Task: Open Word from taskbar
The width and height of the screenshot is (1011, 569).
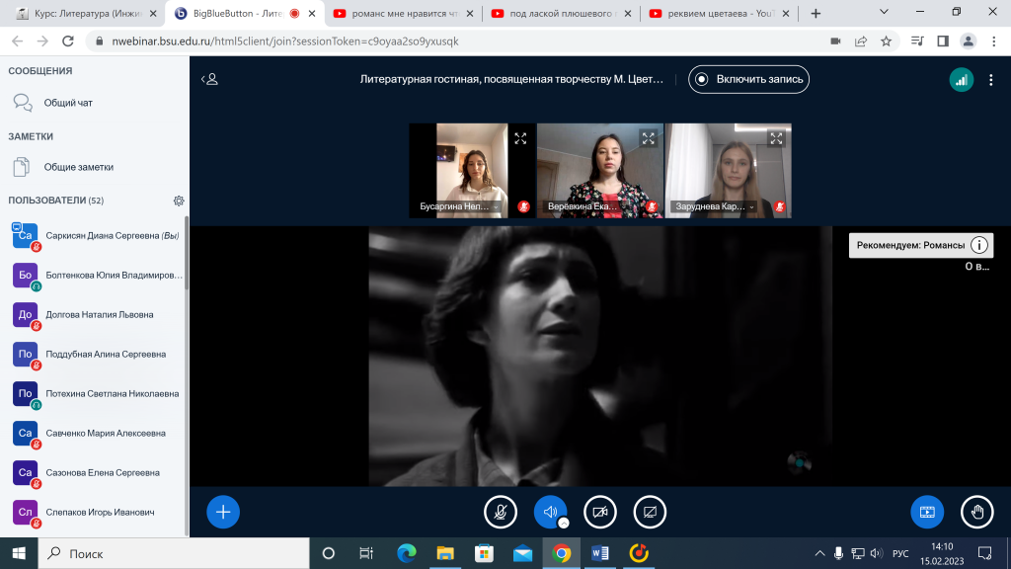Action: click(599, 553)
